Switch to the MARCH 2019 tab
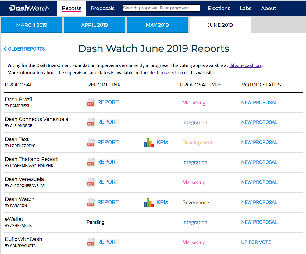This screenshot has width=306, height=254. (x=31, y=25)
